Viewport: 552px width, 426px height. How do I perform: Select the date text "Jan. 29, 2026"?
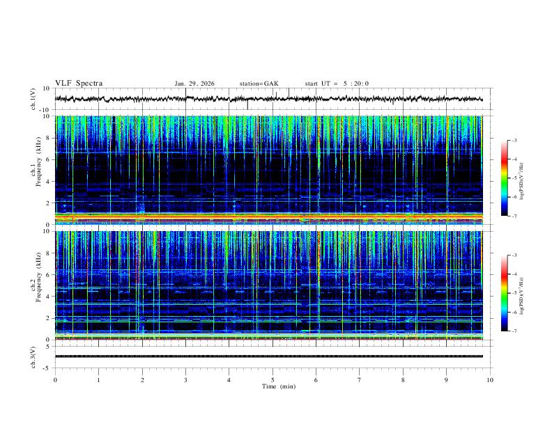(194, 84)
